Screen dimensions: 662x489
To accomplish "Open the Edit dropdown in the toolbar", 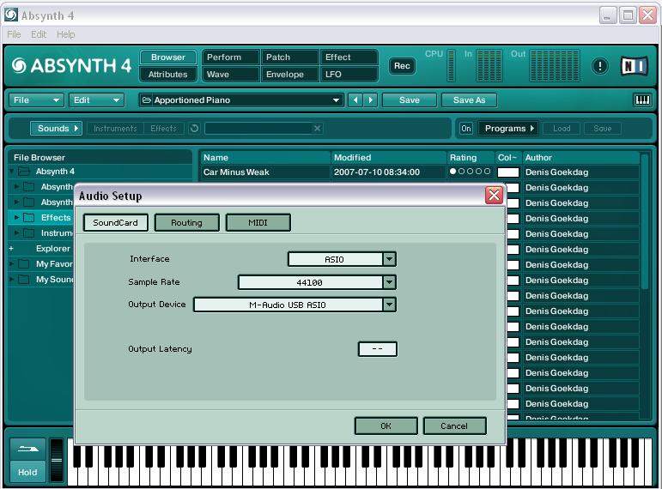I will tap(97, 100).
